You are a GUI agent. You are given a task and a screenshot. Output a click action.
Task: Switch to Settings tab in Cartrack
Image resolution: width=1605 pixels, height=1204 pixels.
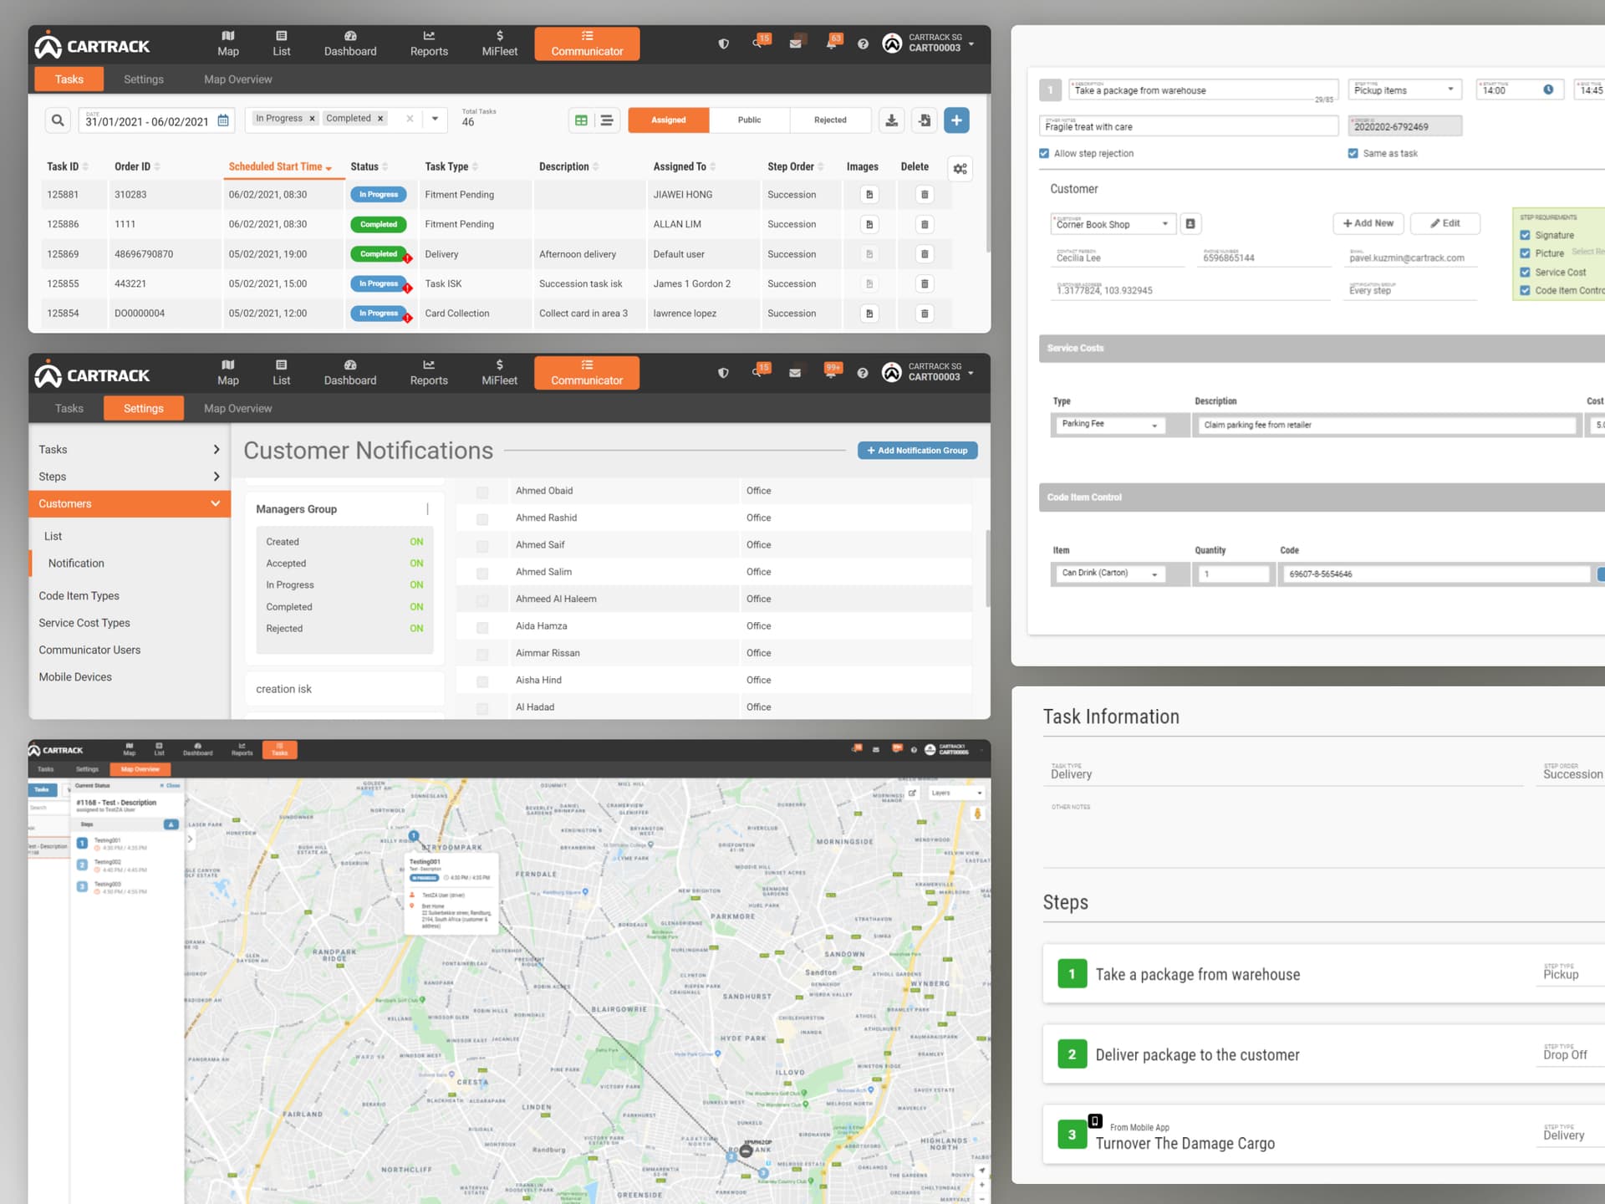click(x=143, y=79)
